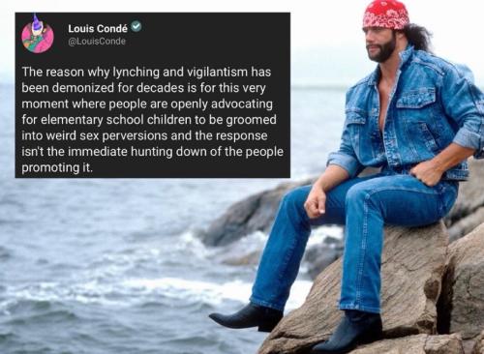Open the Louis Condé display name
Screen dimensions: 484x354
(98, 28)
